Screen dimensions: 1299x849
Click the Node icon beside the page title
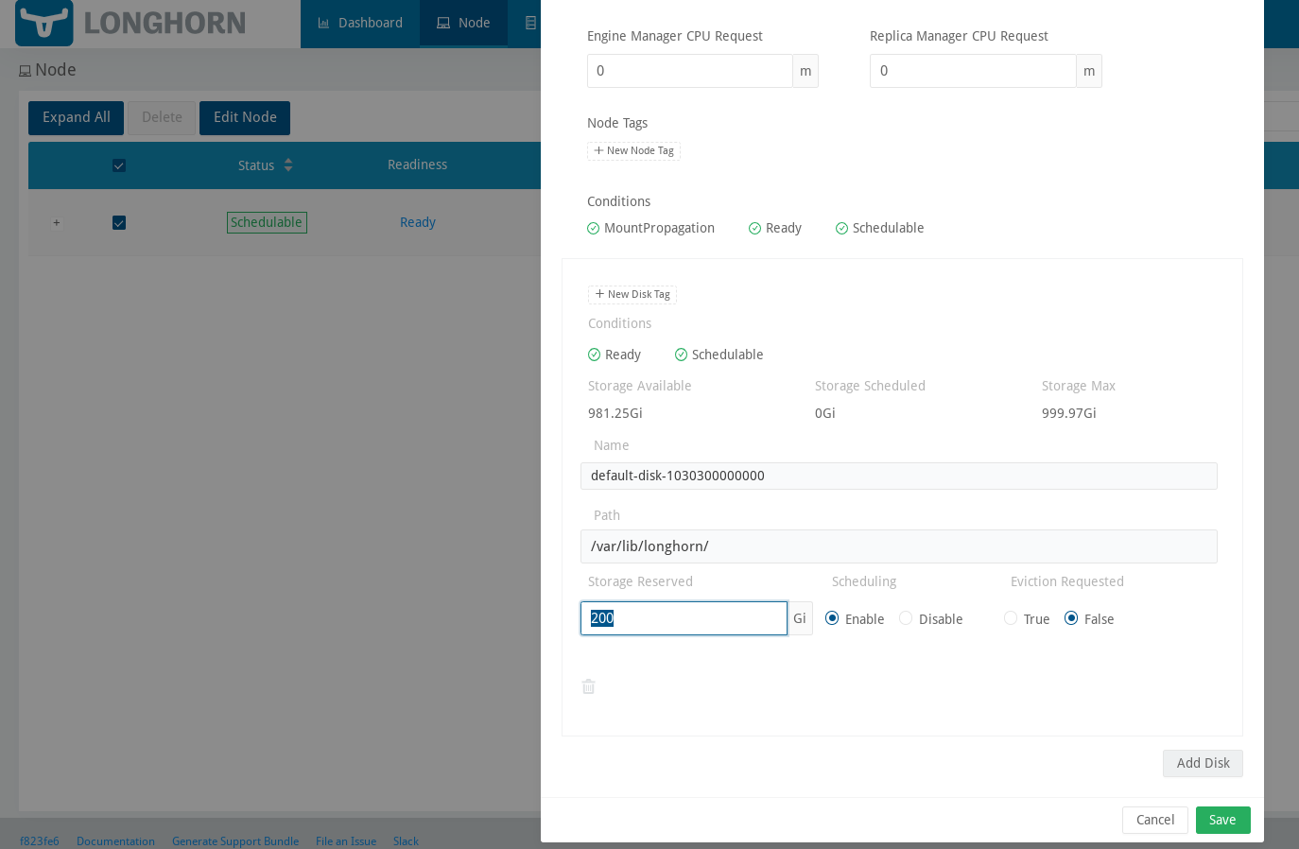pyautogui.click(x=24, y=70)
